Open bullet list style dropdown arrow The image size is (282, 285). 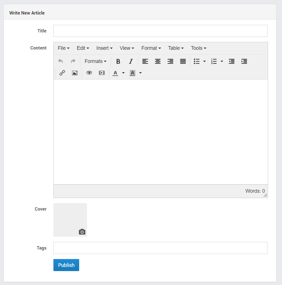204,61
